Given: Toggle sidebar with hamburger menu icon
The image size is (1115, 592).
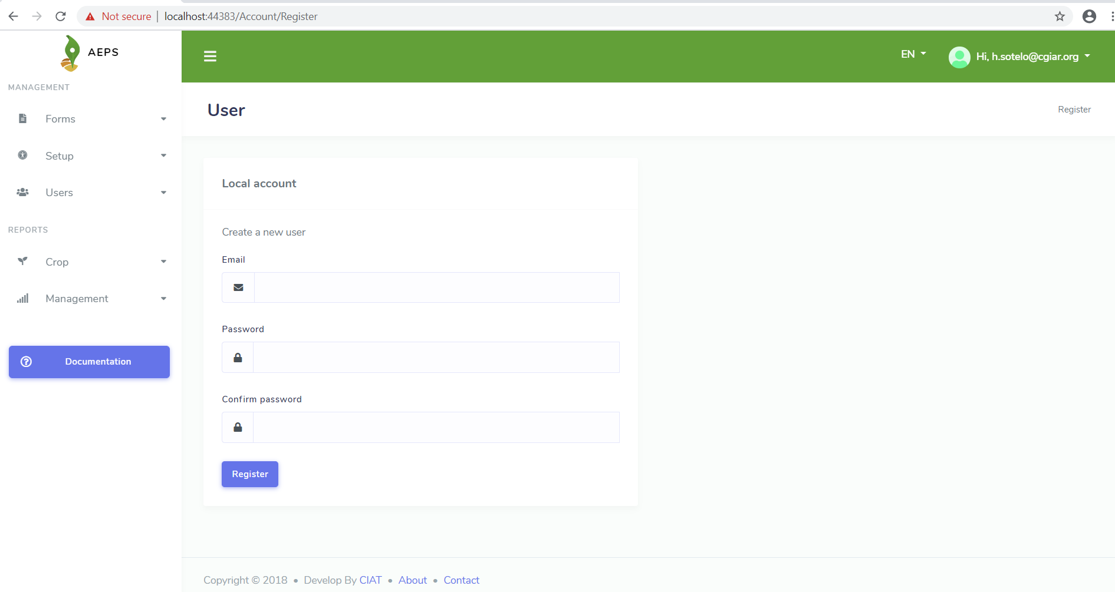Looking at the screenshot, I should point(210,57).
